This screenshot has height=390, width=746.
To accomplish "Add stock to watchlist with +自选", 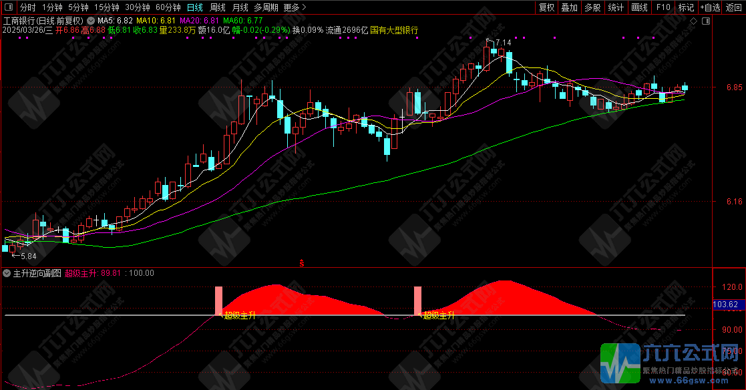I will coord(711,8).
